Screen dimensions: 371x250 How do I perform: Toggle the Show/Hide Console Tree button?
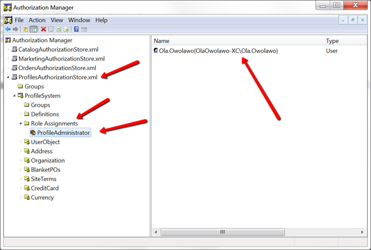pos(34,29)
